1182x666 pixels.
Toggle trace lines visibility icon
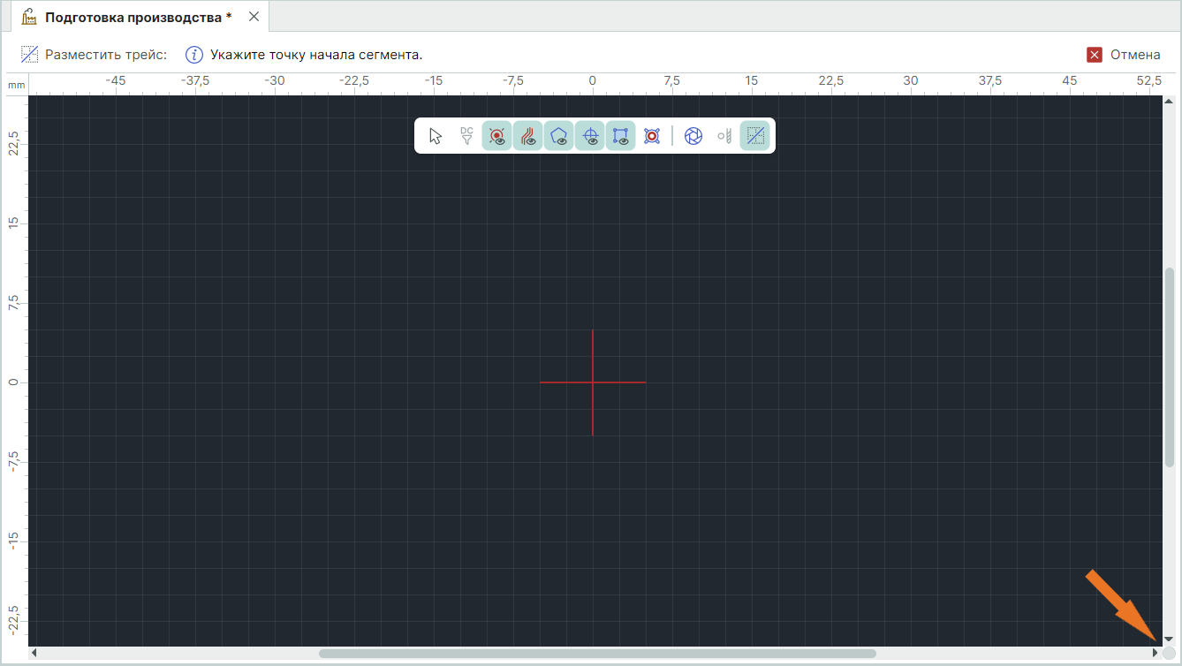point(528,136)
